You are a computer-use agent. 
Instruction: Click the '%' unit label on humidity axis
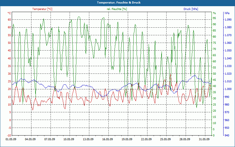coord(214,13)
